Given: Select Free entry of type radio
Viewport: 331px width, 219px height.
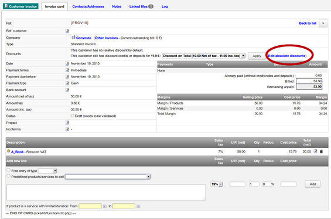Looking at the screenshot, I should pyautogui.click(x=8, y=170).
